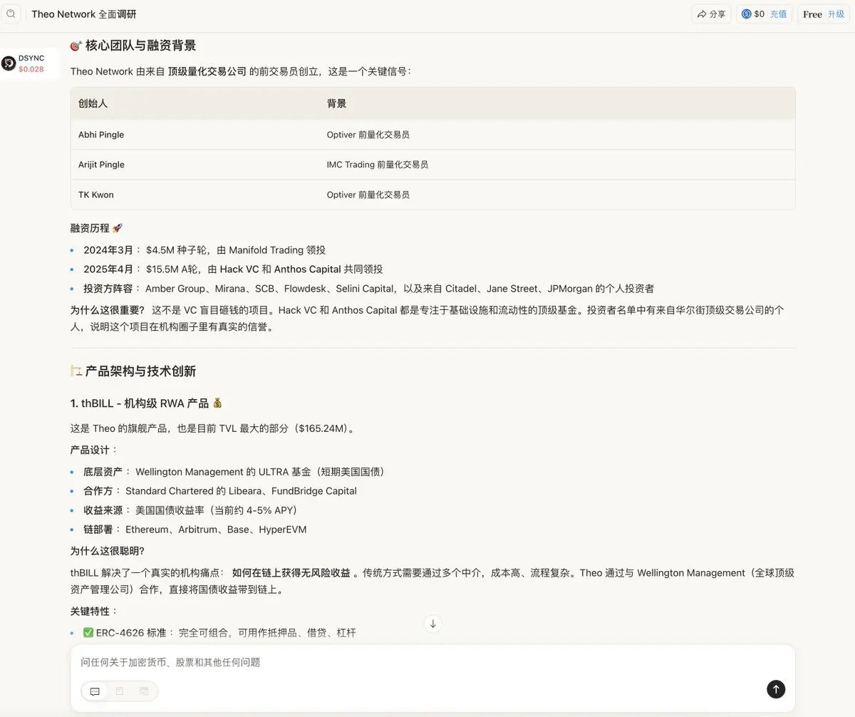Click the blue dollar coin balance icon
The width and height of the screenshot is (855, 717).
[746, 14]
